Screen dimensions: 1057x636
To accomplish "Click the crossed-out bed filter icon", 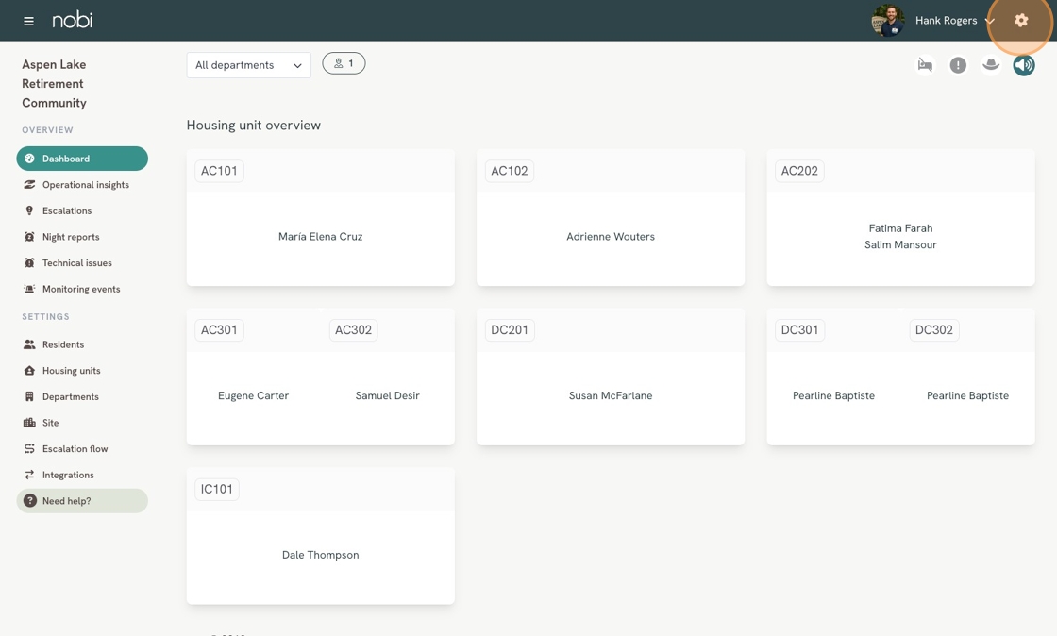I will (x=925, y=65).
